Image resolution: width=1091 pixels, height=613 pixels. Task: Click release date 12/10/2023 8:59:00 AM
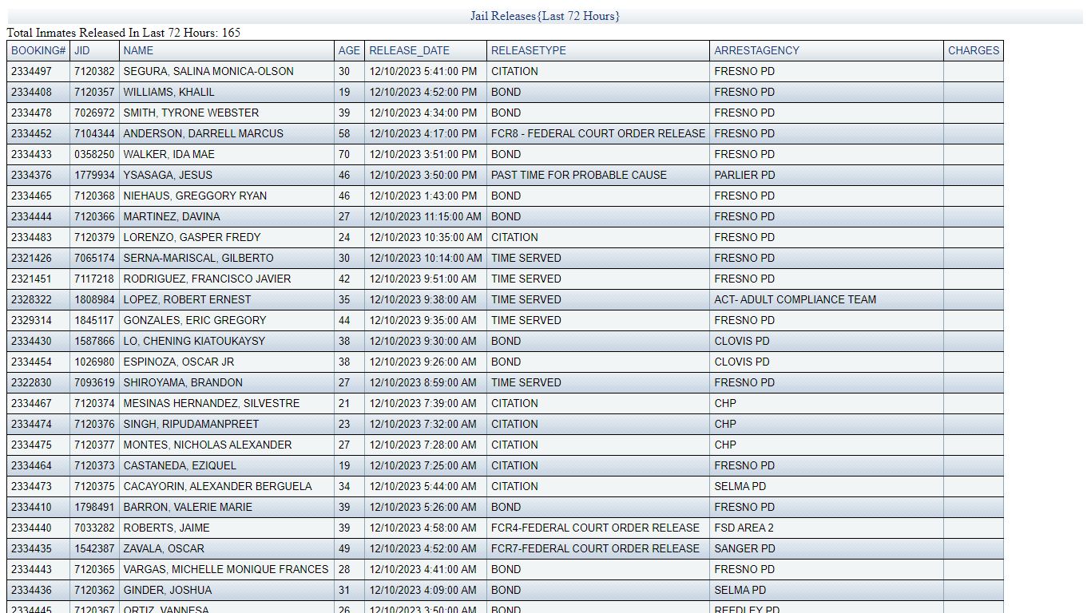pos(423,382)
